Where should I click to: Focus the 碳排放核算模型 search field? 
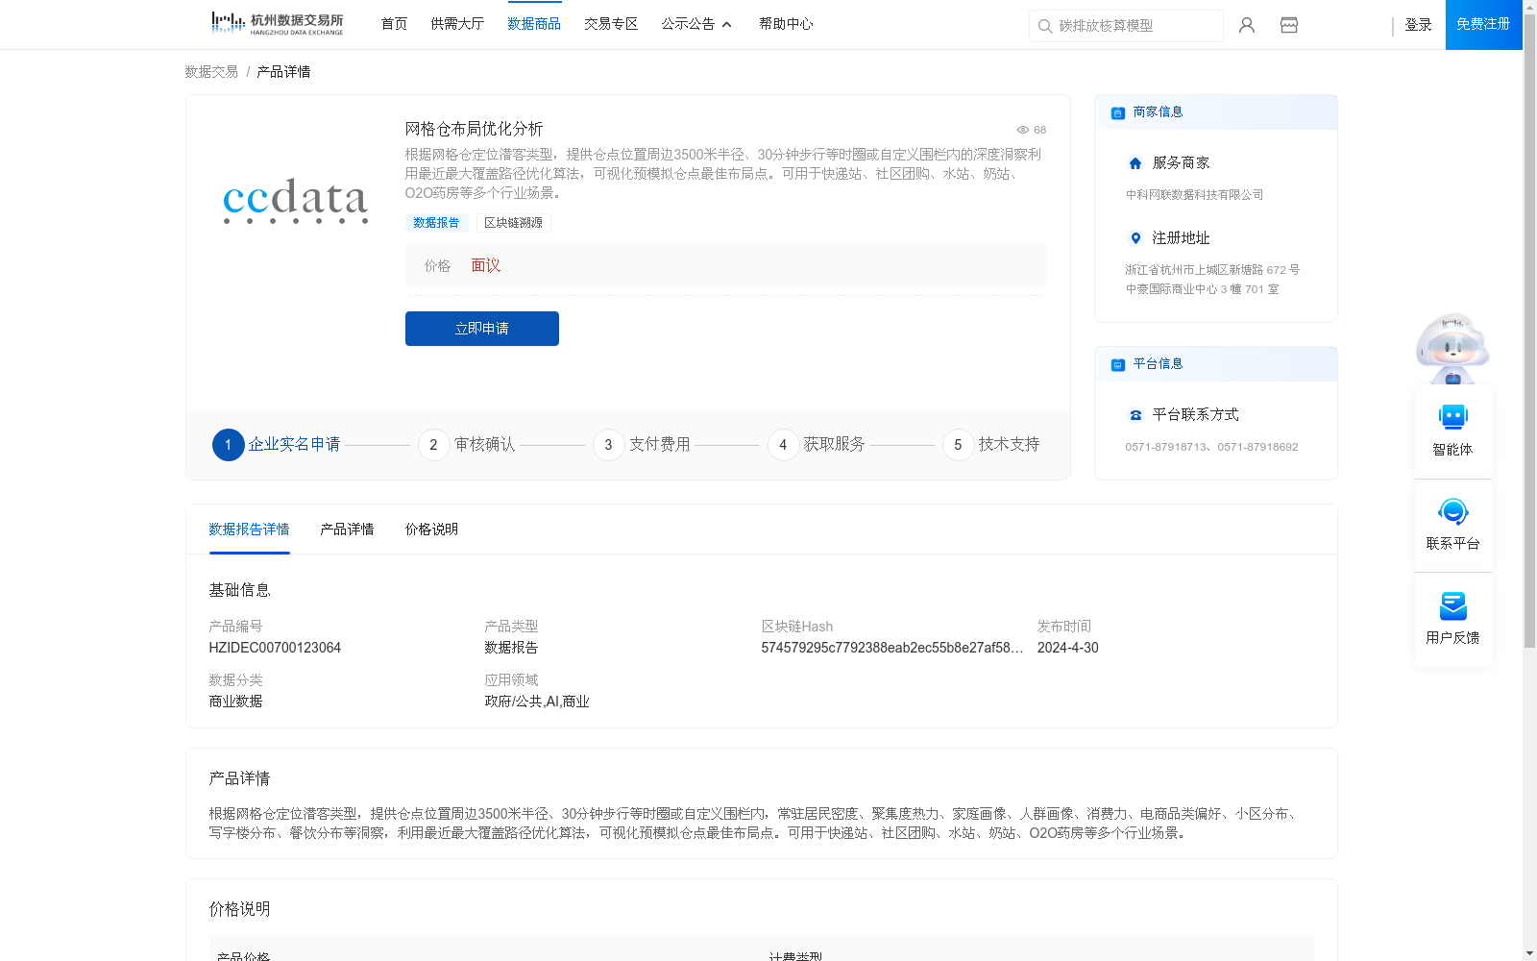coord(1126,26)
